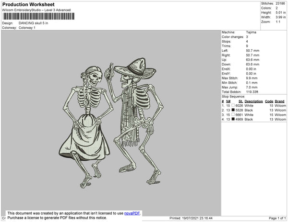This screenshot has height=222, width=288.
Task: Click the Stitches count value 23186
Action: [x=281, y=3]
